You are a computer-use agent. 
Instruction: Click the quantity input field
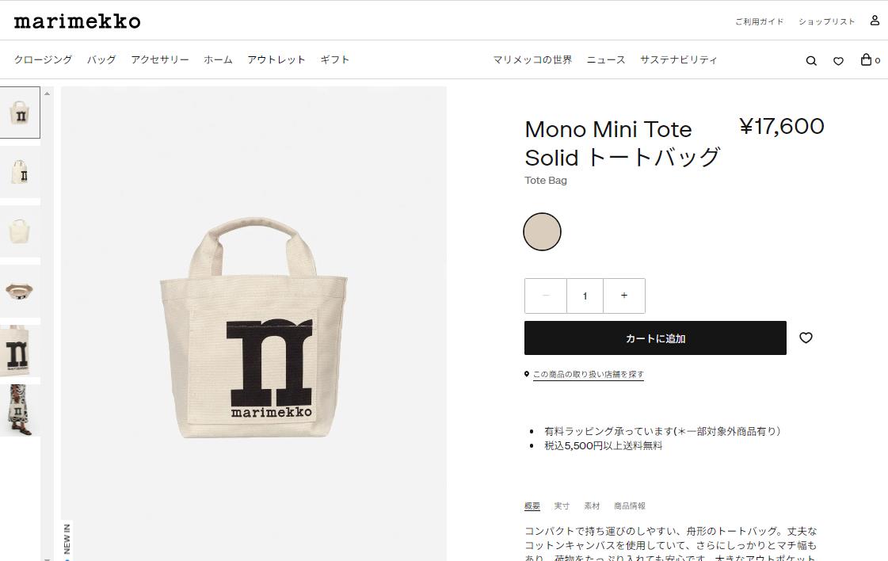tap(585, 296)
